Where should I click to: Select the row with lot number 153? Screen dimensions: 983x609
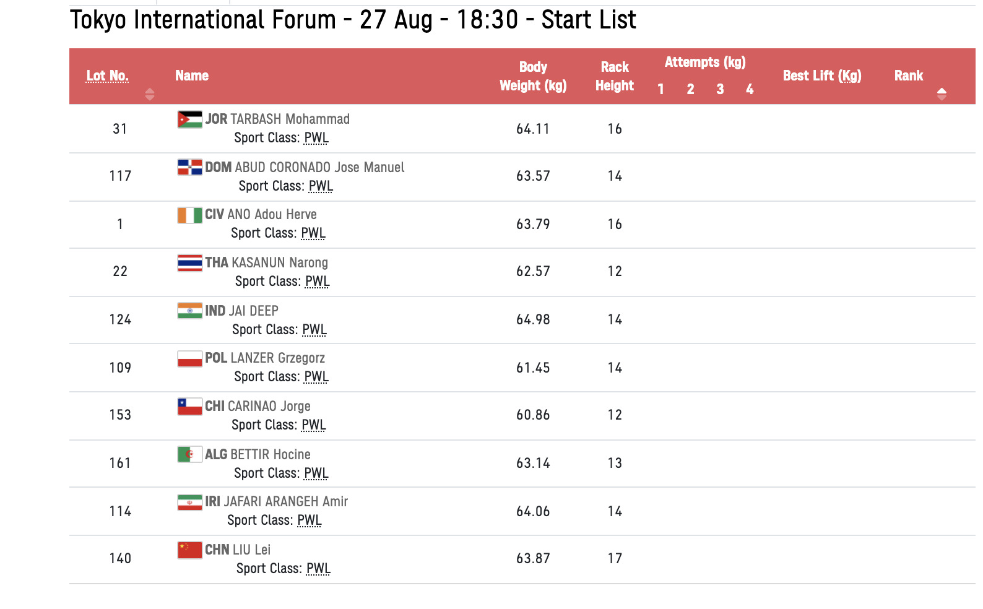pyautogui.click(x=120, y=415)
